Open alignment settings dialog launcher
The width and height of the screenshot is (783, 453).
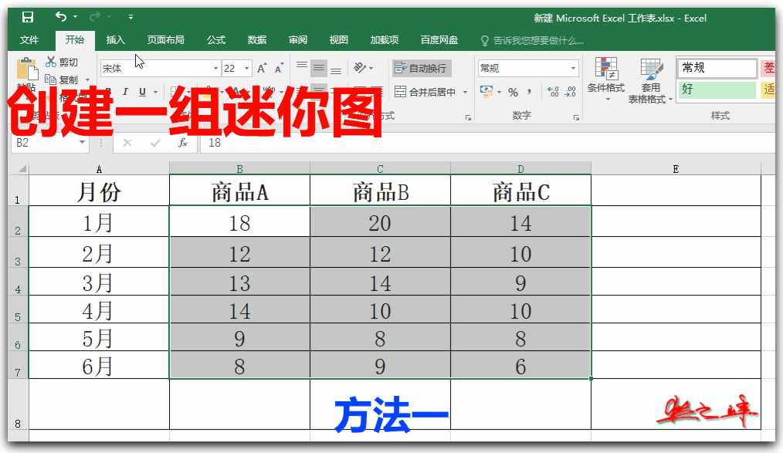(x=469, y=118)
